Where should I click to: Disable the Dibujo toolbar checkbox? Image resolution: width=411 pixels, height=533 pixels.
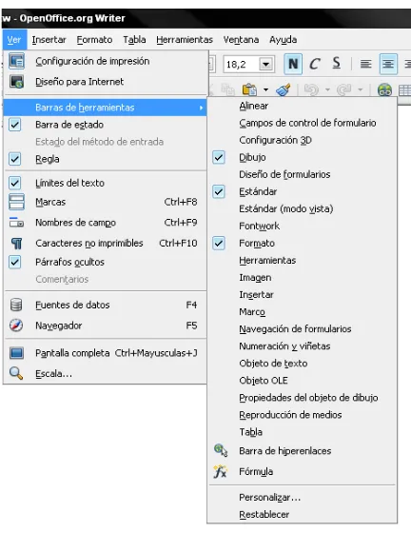click(219, 157)
